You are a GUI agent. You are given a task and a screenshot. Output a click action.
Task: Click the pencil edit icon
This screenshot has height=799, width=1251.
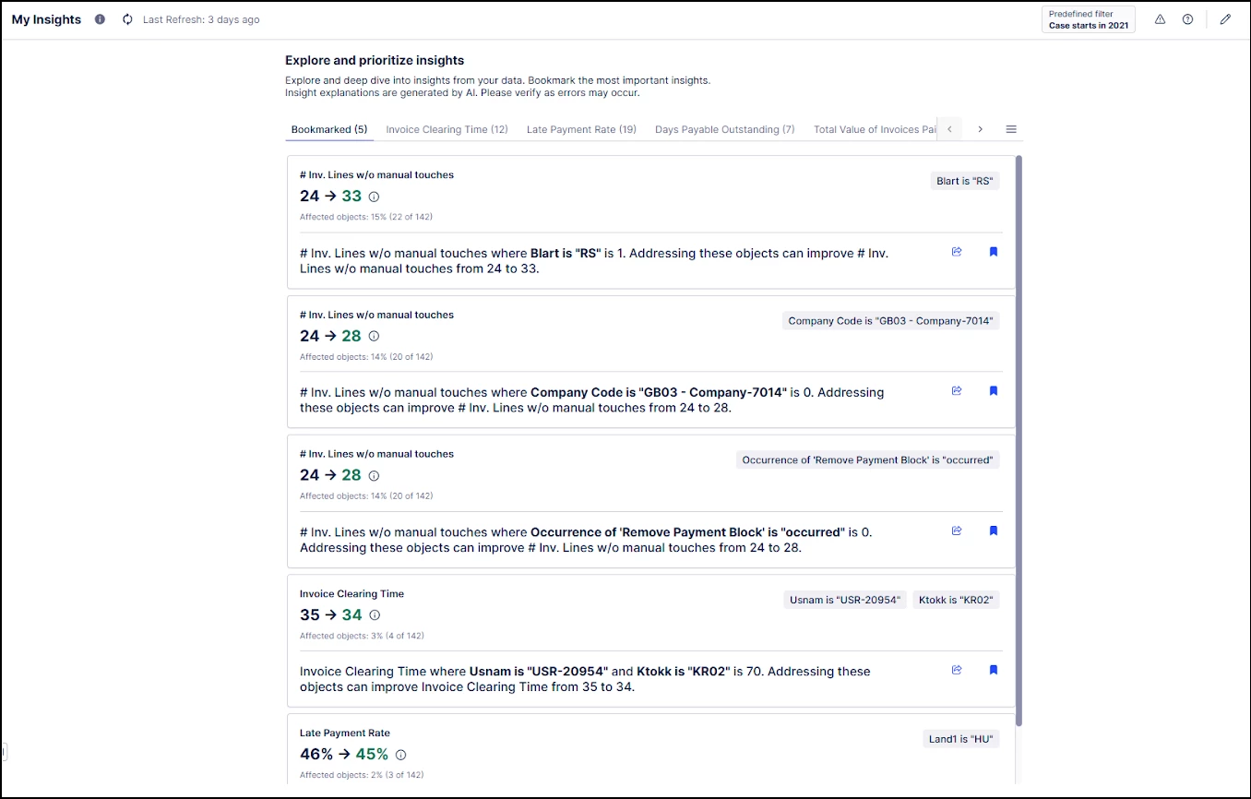pyautogui.click(x=1225, y=19)
